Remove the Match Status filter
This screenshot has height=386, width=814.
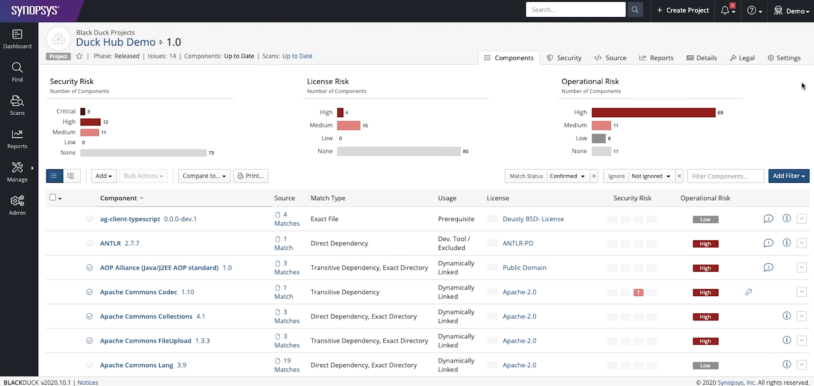[x=594, y=176]
